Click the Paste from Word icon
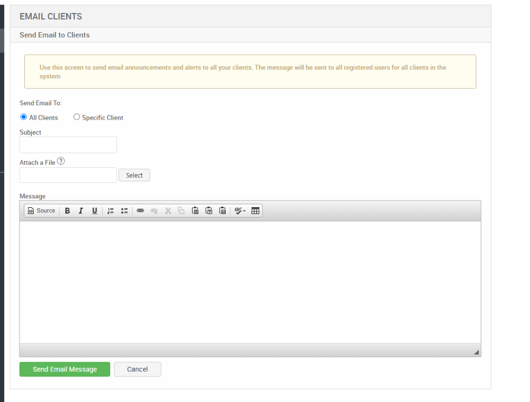530x402 pixels. coord(223,210)
